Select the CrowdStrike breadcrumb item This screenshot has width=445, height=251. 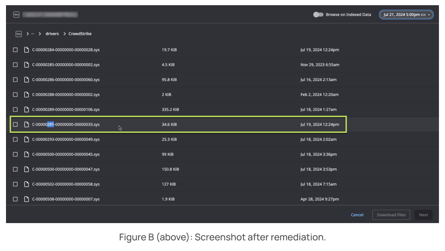(x=80, y=34)
